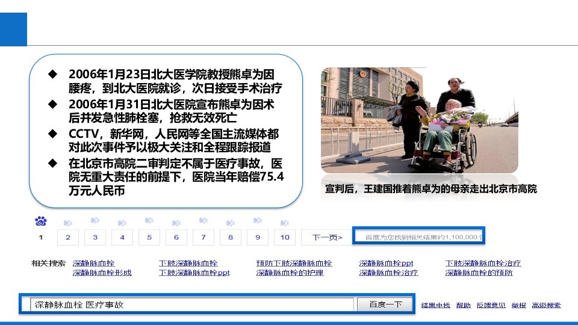Click the search box containing 深静脉血栓 医疗事故

coord(192,305)
